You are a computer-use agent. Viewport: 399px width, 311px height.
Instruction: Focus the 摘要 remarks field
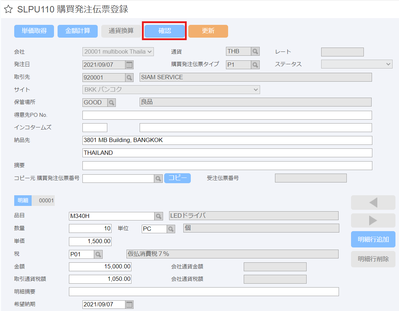click(x=227, y=165)
